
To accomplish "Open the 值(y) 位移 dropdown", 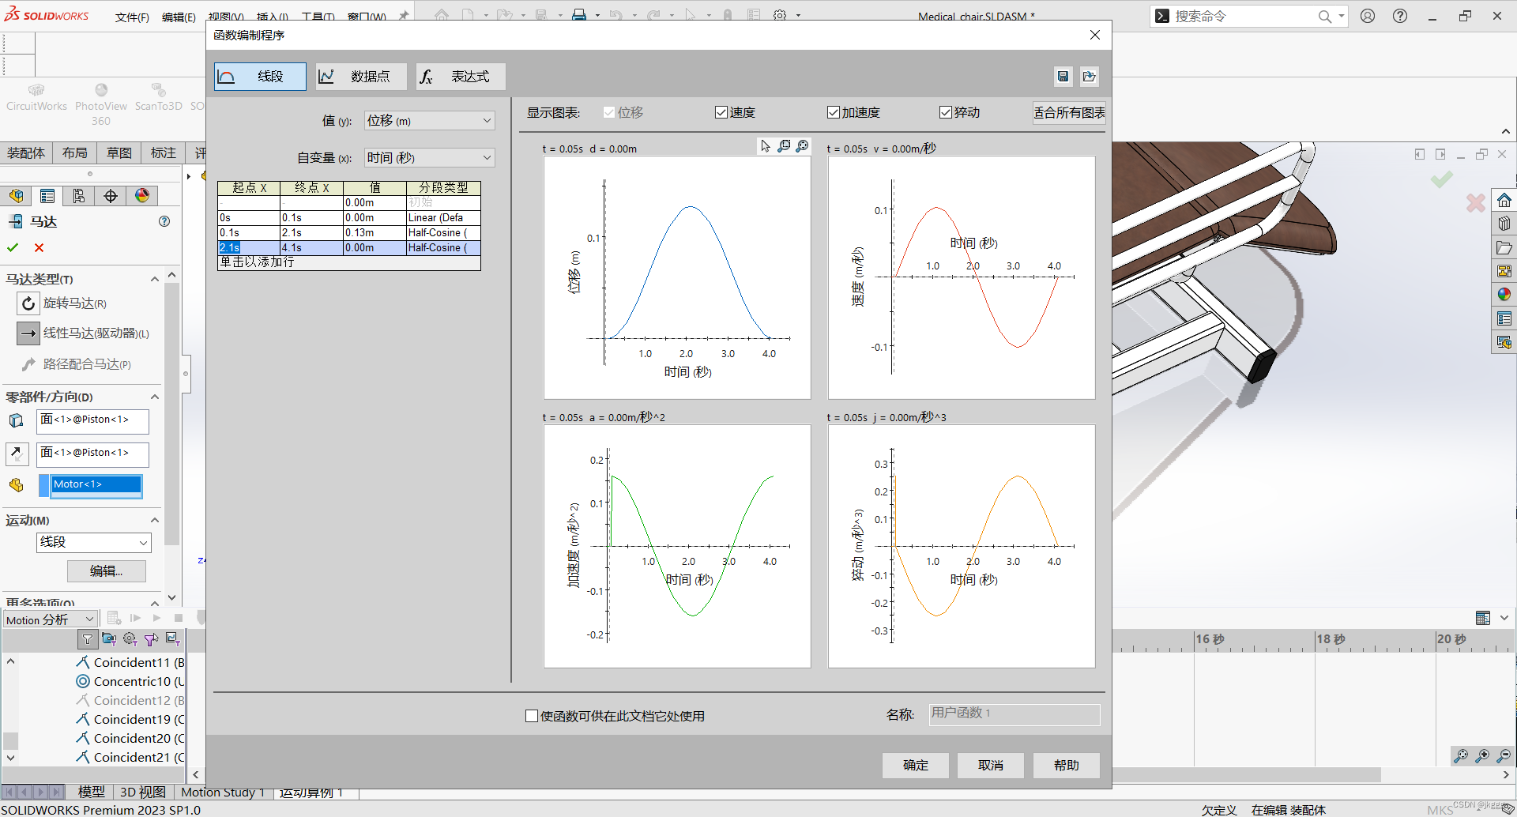I will (x=430, y=120).
